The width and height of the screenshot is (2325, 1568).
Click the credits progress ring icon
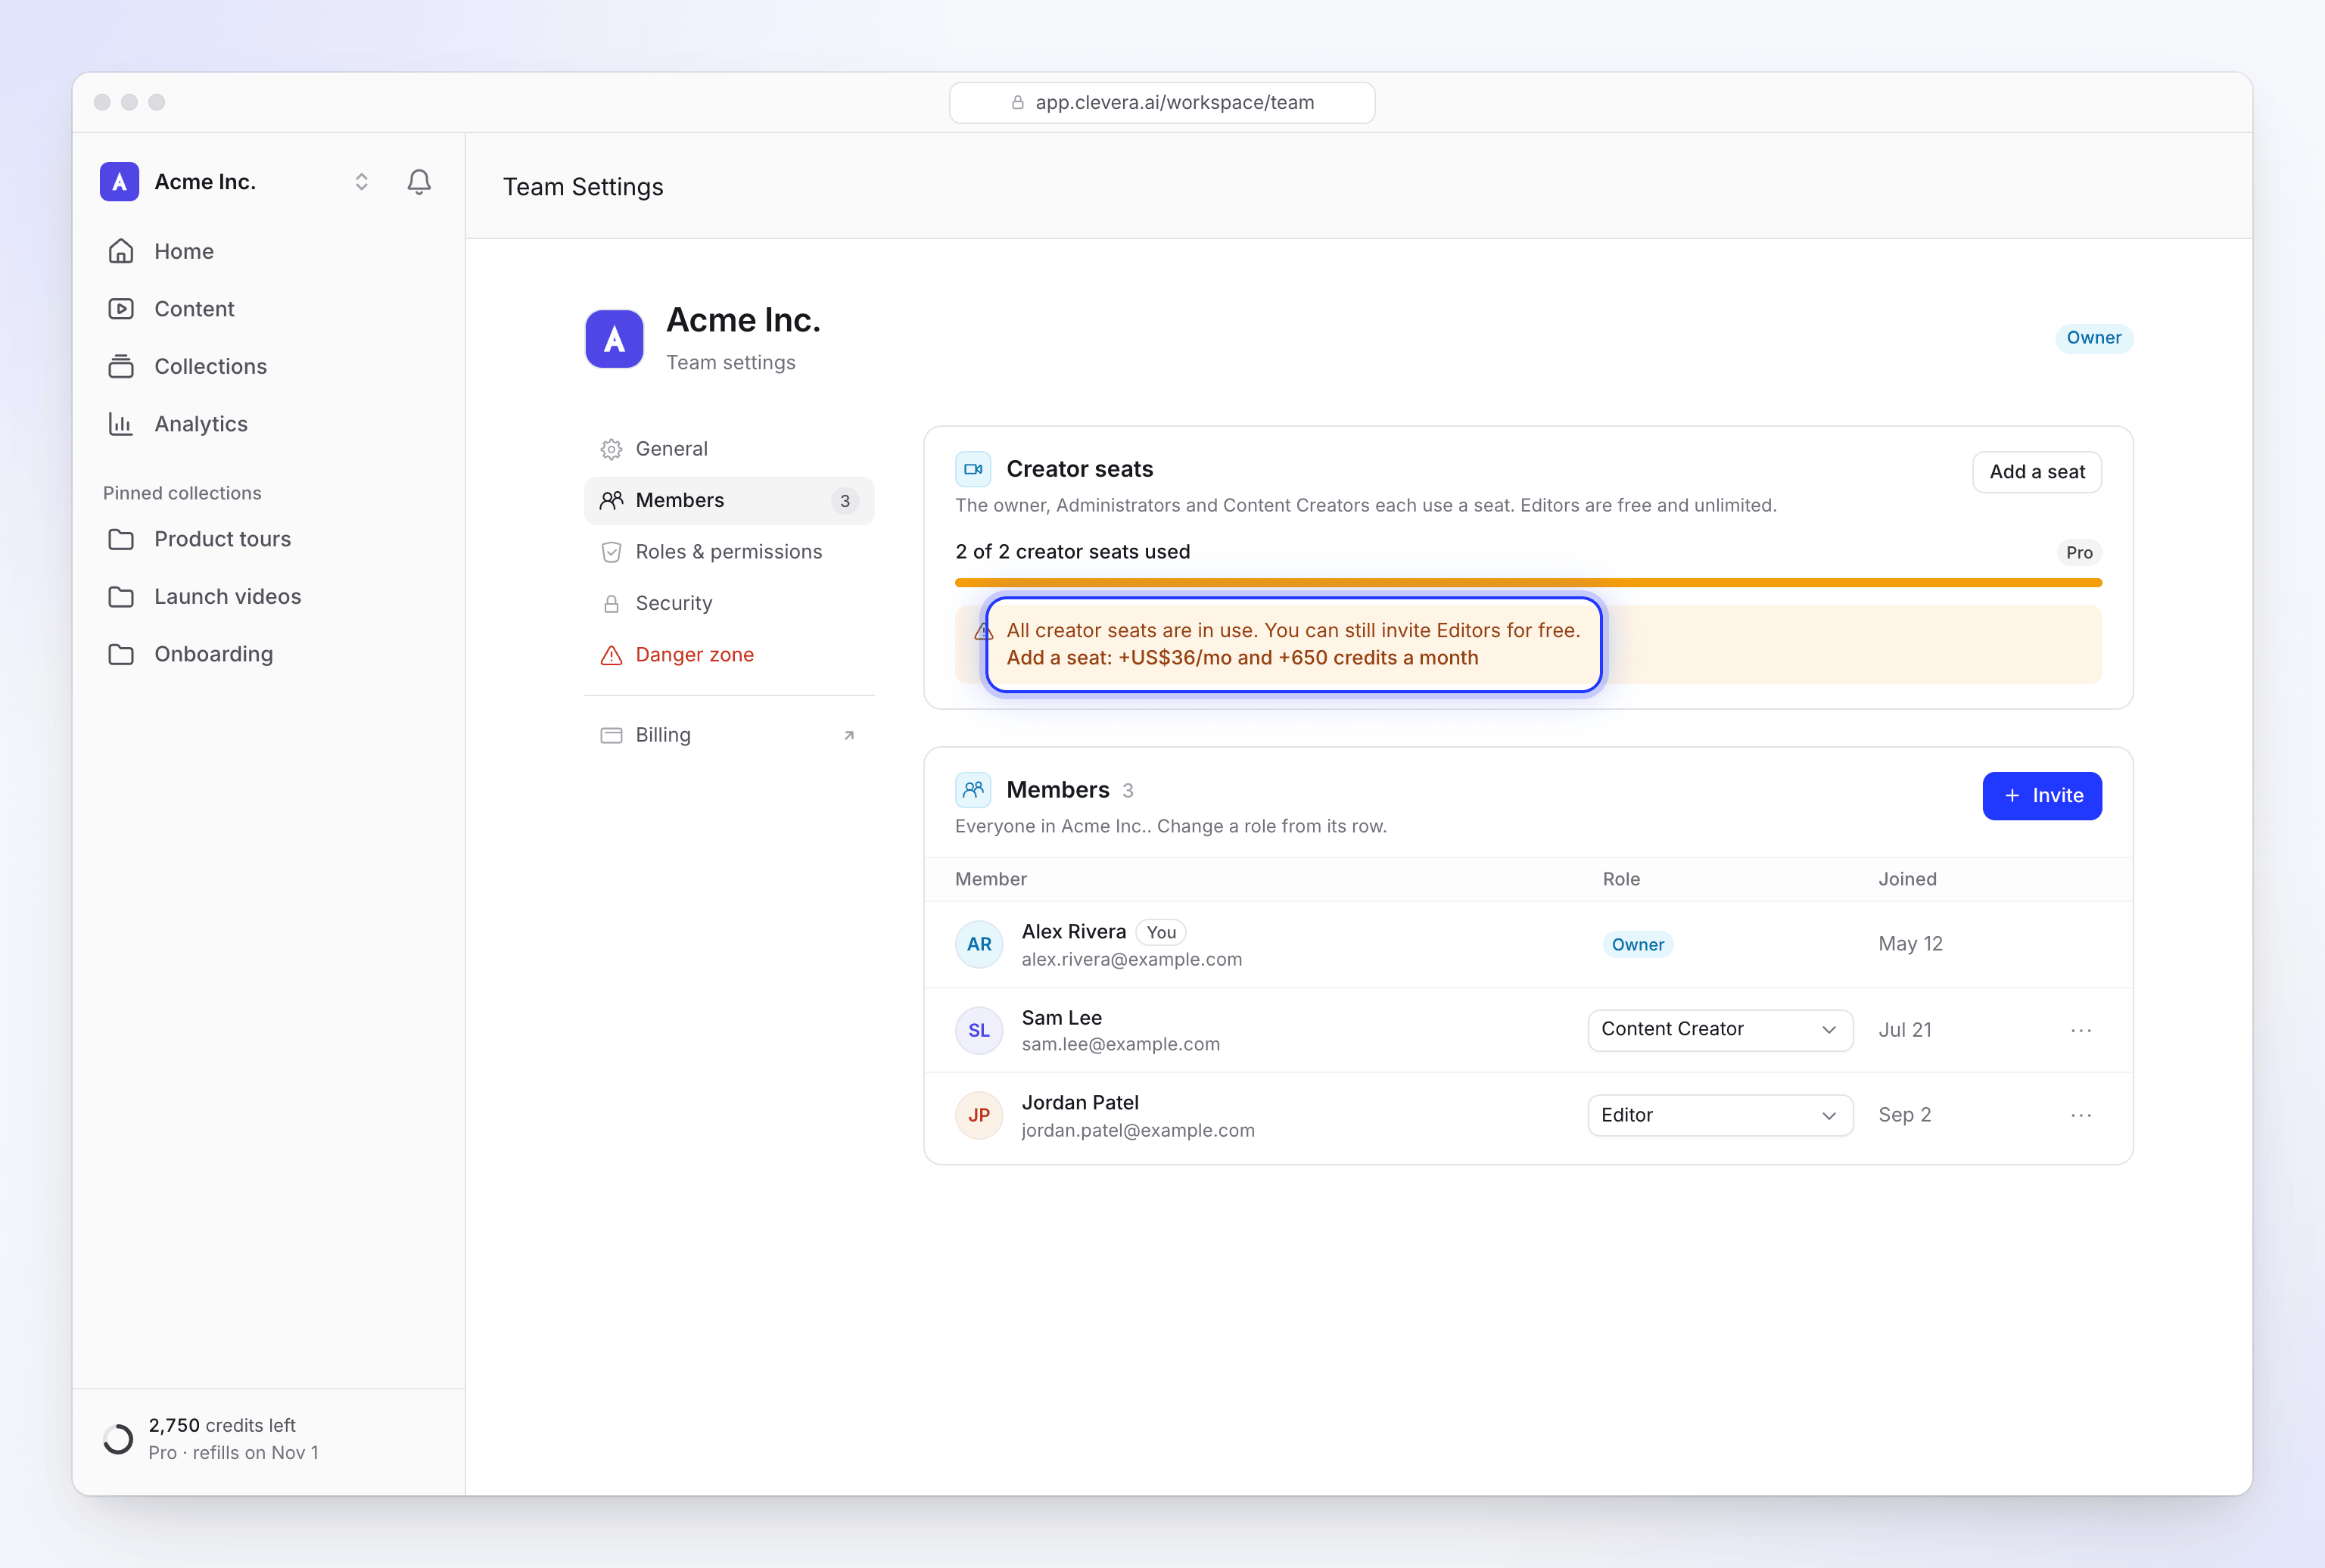(118, 1439)
